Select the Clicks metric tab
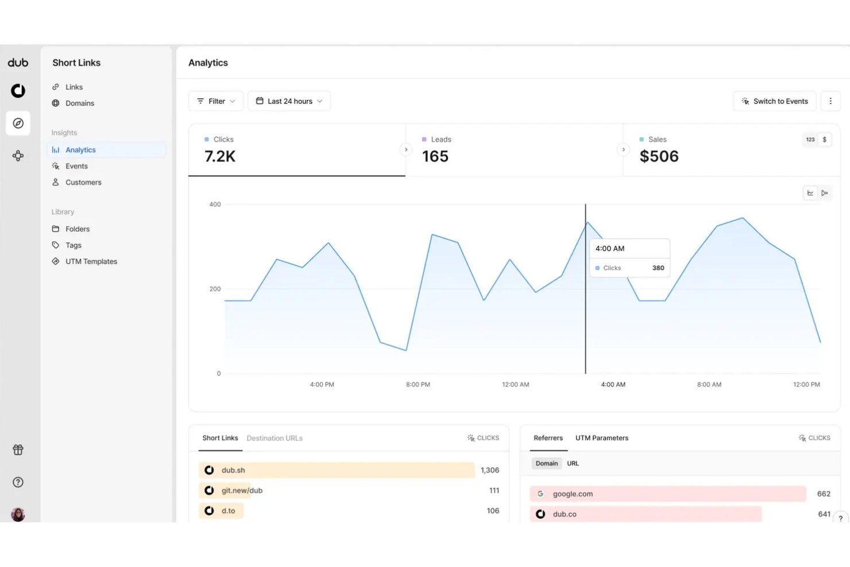This screenshot has width=850, height=567. (x=297, y=150)
